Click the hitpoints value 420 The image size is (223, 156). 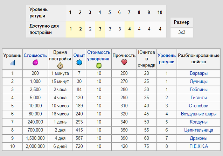click(124, 146)
